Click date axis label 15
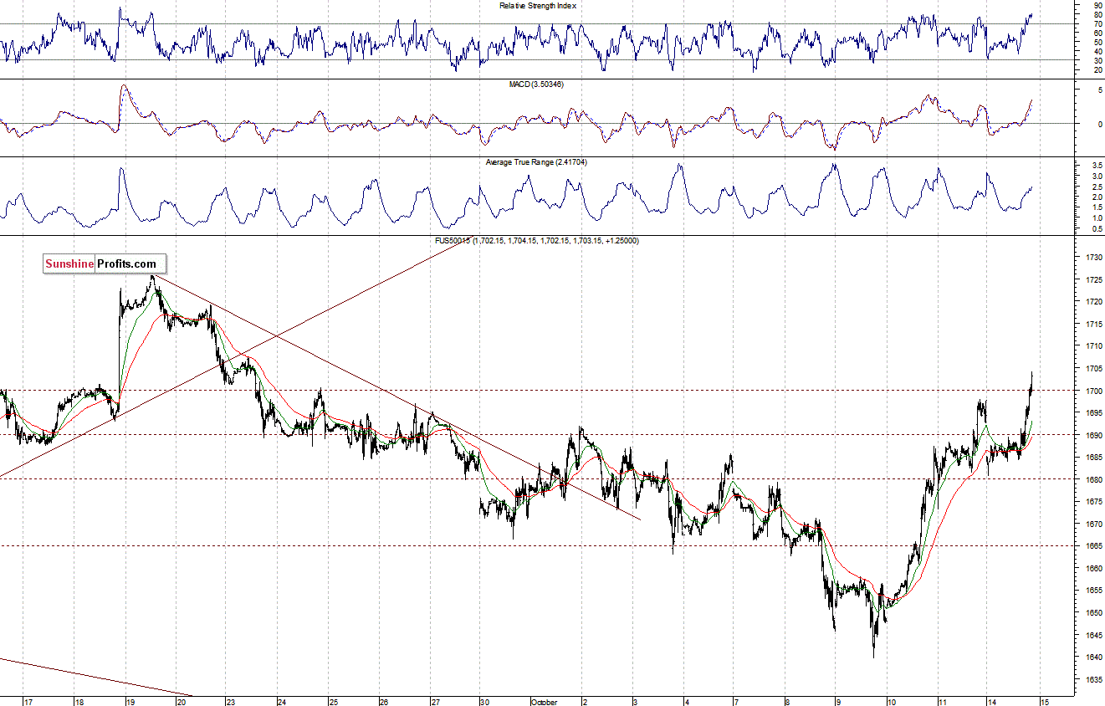Viewport: 1105px width, 706px height. tap(1043, 702)
